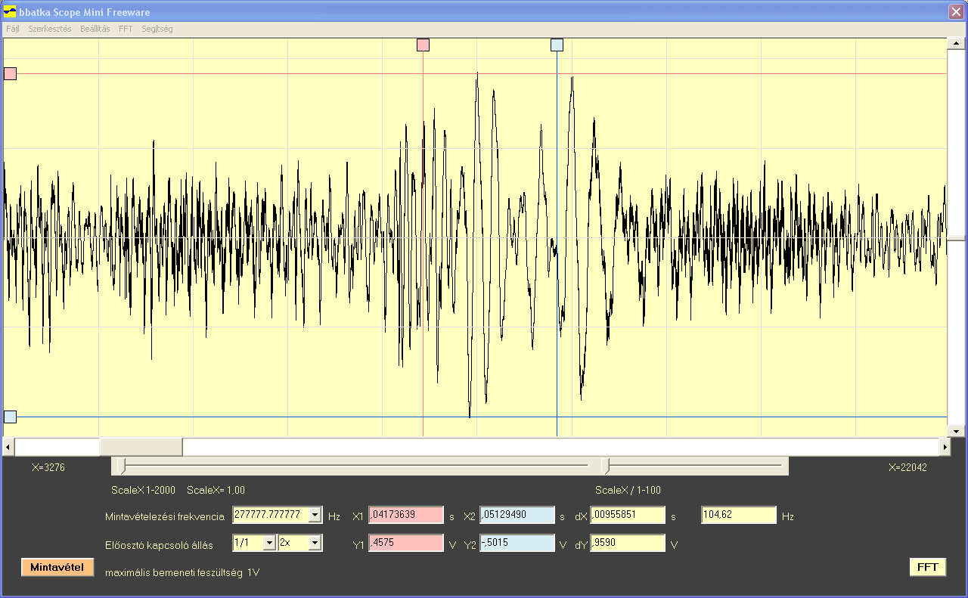Screen dimensions: 968x598
Task: Click the horizontal scrollbar left arrow
Action: pos(9,447)
